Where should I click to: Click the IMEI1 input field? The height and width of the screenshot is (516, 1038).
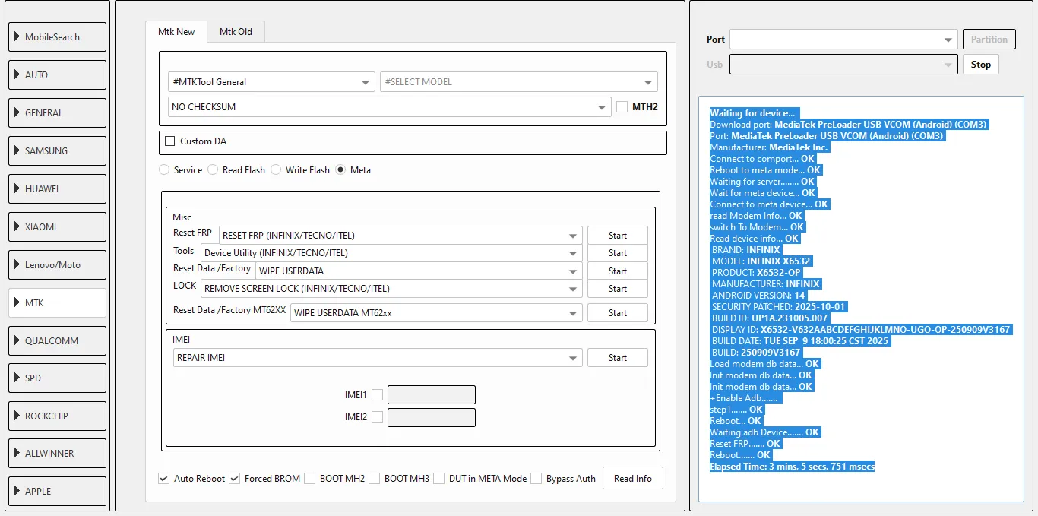point(431,395)
